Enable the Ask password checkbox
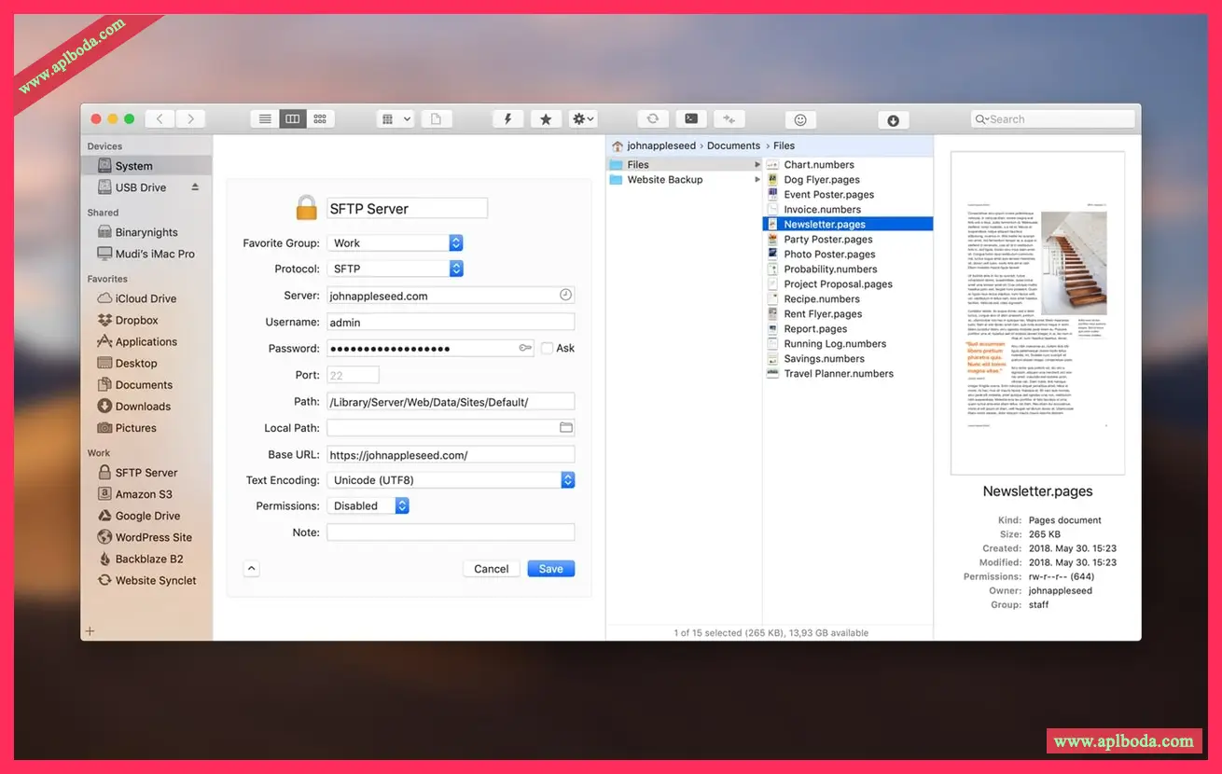Image resolution: width=1222 pixels, height=774 pixels. pos(547,348)
